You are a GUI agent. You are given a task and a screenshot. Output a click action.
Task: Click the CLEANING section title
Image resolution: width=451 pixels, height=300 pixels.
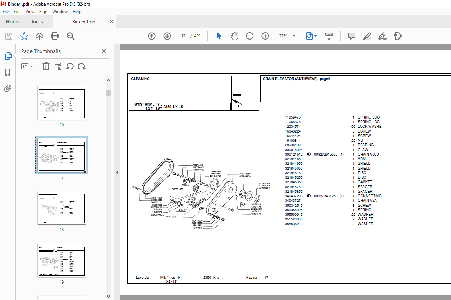tap(140, 79)
